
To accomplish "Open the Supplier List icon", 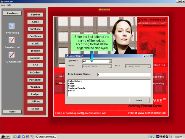I will [x=12, y=40].
